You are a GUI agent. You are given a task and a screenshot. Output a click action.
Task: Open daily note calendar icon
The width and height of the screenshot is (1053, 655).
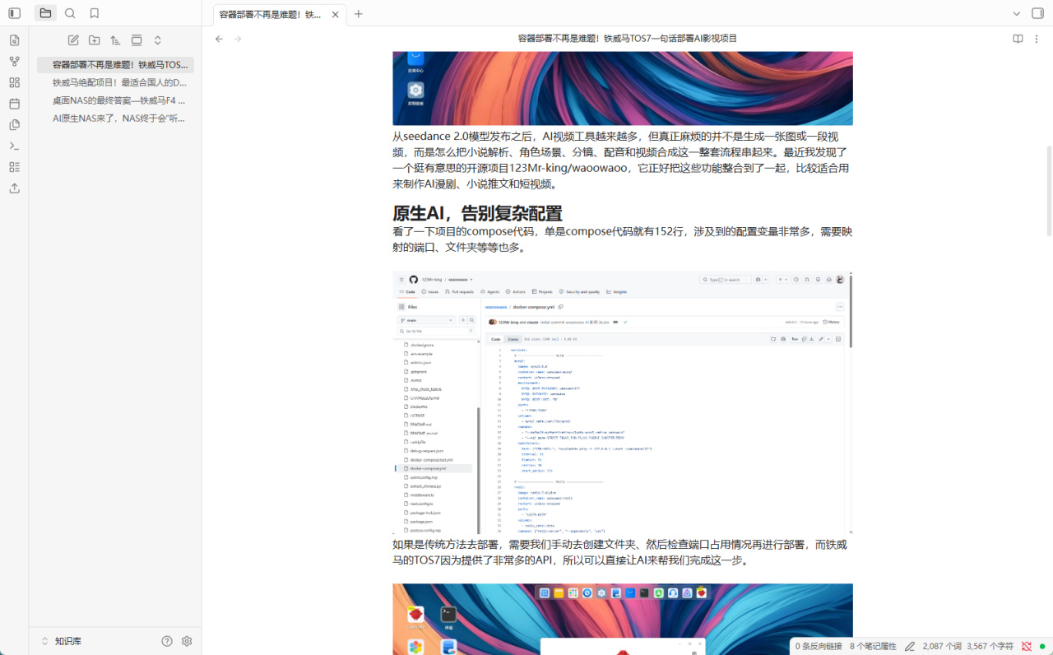[14, 104]
